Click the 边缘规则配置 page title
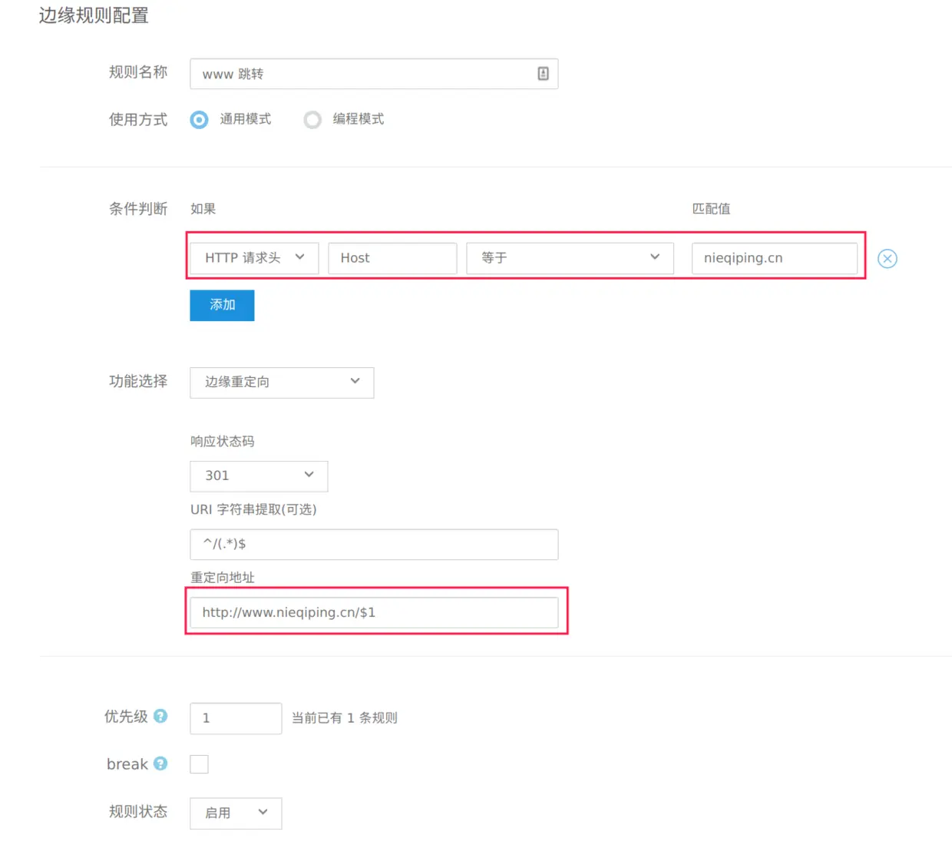This screenshot has width=952, height=848. pyautogui.click(x=92, y=15)
